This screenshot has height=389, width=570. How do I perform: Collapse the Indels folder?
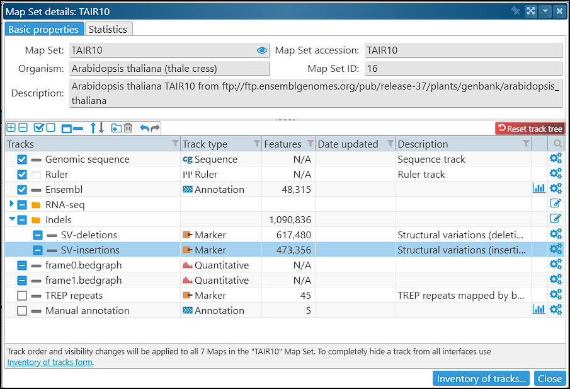[11, 219]
